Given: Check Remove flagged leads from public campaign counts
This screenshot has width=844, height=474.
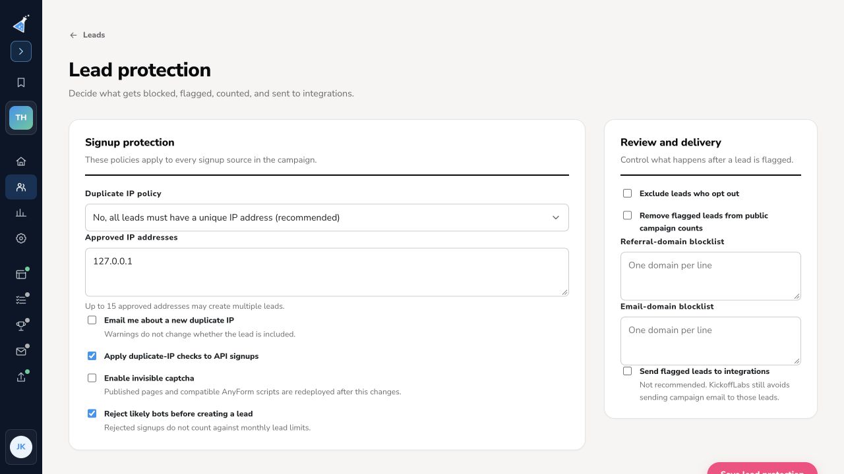Looking at the screenshot, I should click(x=628, y=215).
